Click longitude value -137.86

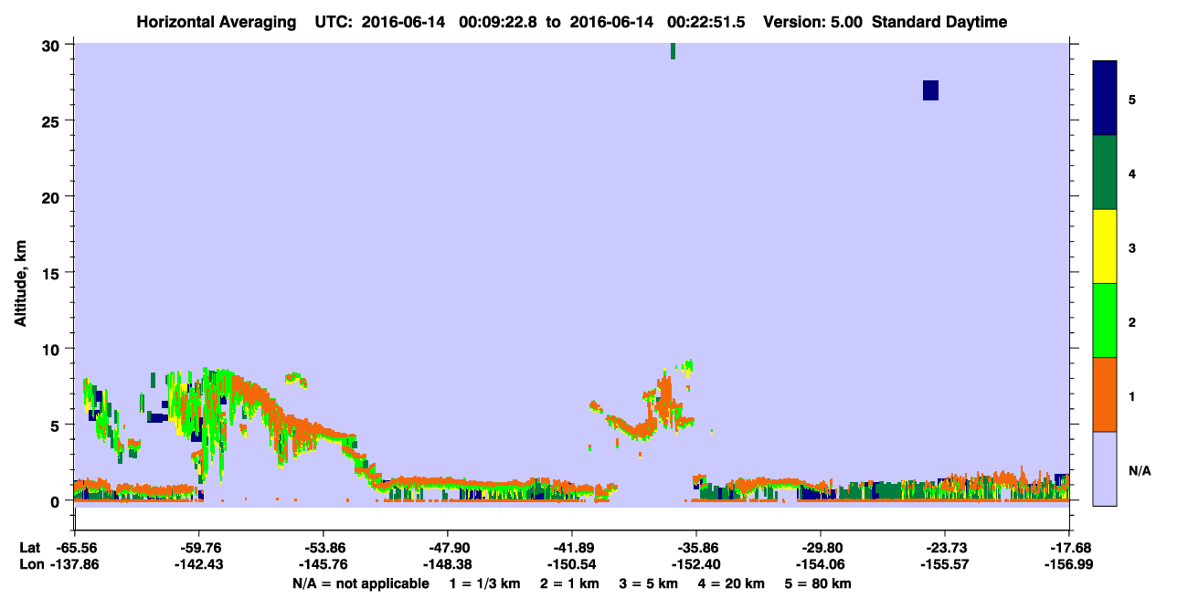click(x=74, y=564)
